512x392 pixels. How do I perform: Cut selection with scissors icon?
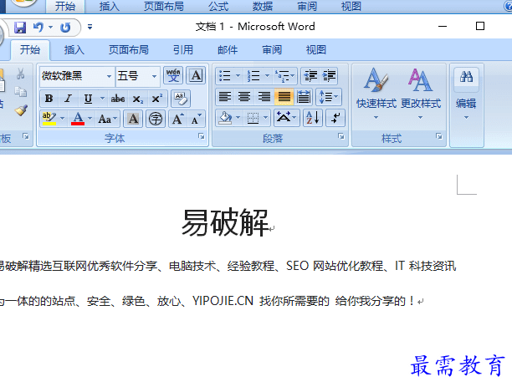click(x=21, y=74)
